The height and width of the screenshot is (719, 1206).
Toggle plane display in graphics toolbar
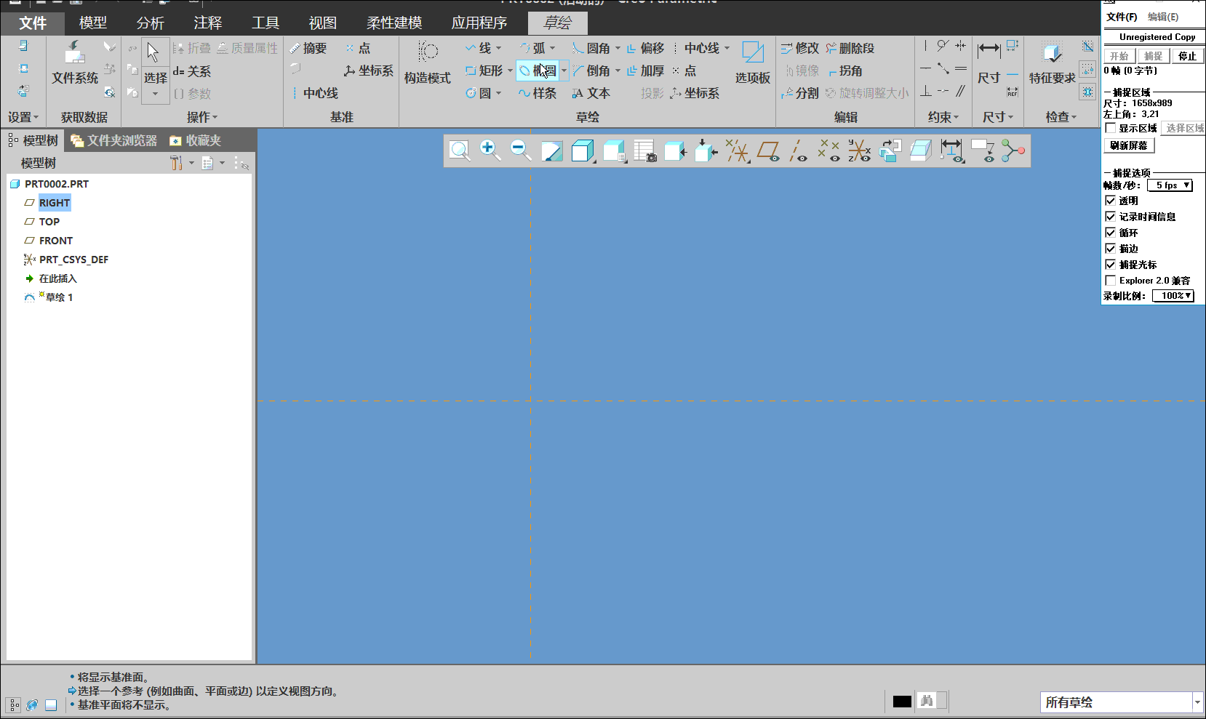click(x=768, y=150)
